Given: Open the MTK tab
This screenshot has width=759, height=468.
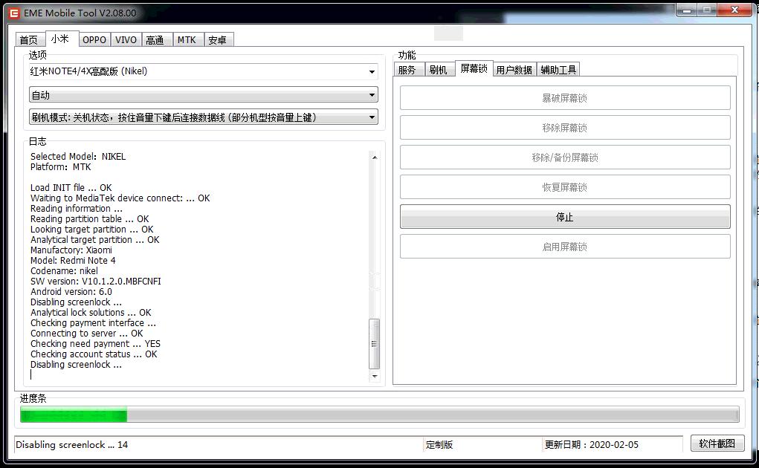Looking at the screenshot, I should click(x=188, y=39).
